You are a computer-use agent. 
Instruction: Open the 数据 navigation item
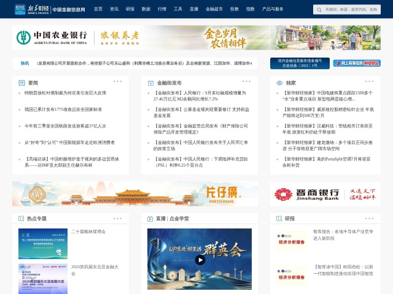coord(146,9)
